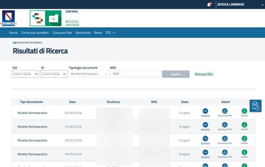The image size is (265, 167).
Task: Click the Struttura column header
Action: 113,102
